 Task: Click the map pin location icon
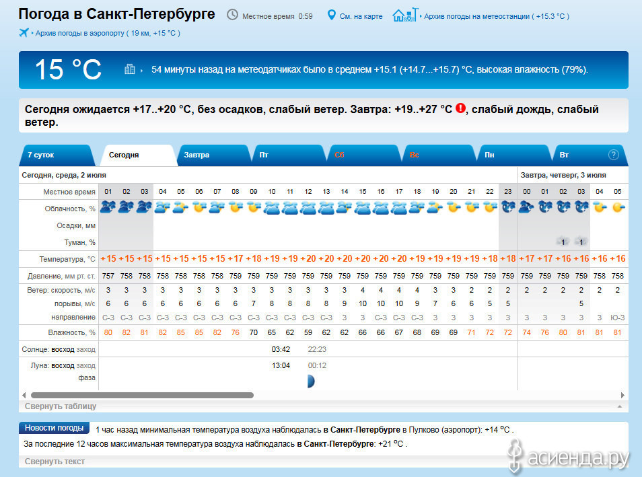(x=332, y=15)
